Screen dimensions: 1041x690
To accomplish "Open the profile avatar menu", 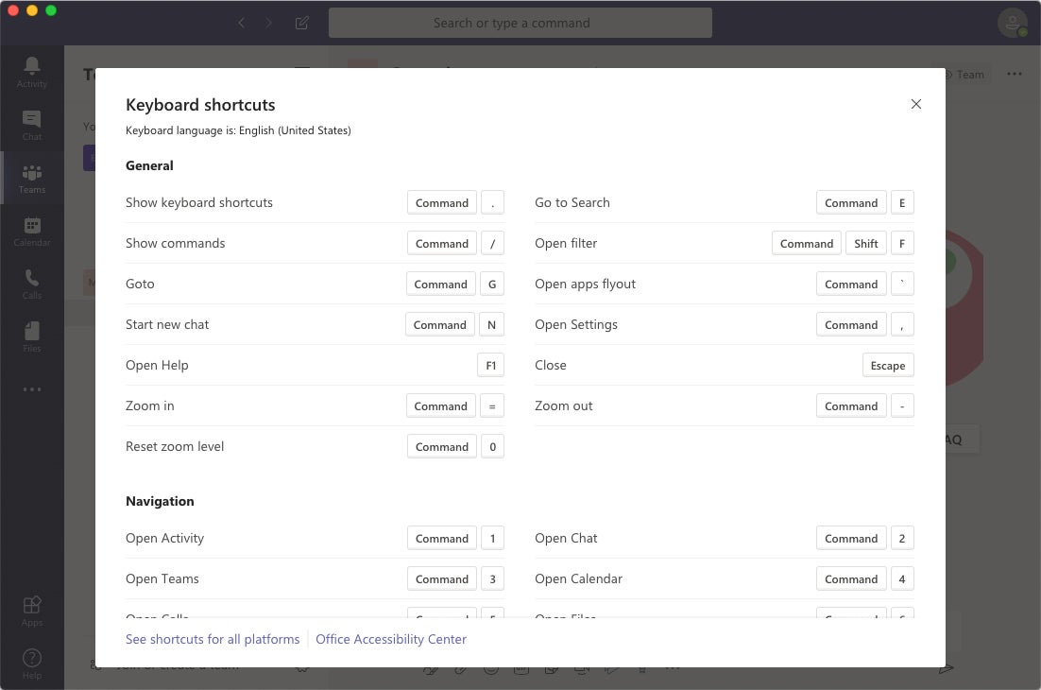I will (x=1012, y=23).
